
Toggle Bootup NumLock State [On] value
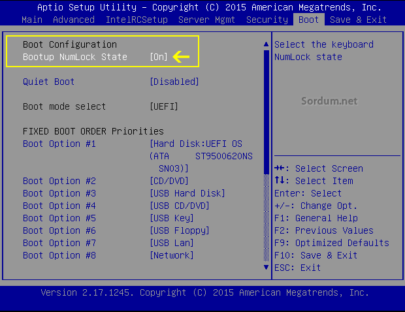(x=159, y=57)
